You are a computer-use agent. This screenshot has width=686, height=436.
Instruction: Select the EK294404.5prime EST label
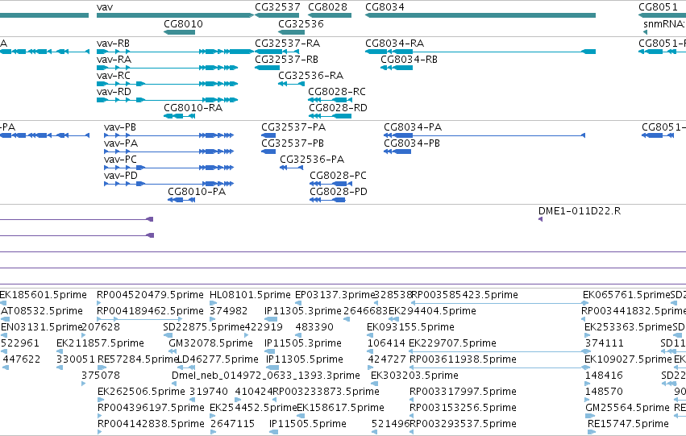432,311
